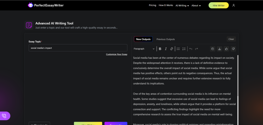Expand the AI Writing menu
The width and height of the screenshot is (263, 125).
[182, 5]
